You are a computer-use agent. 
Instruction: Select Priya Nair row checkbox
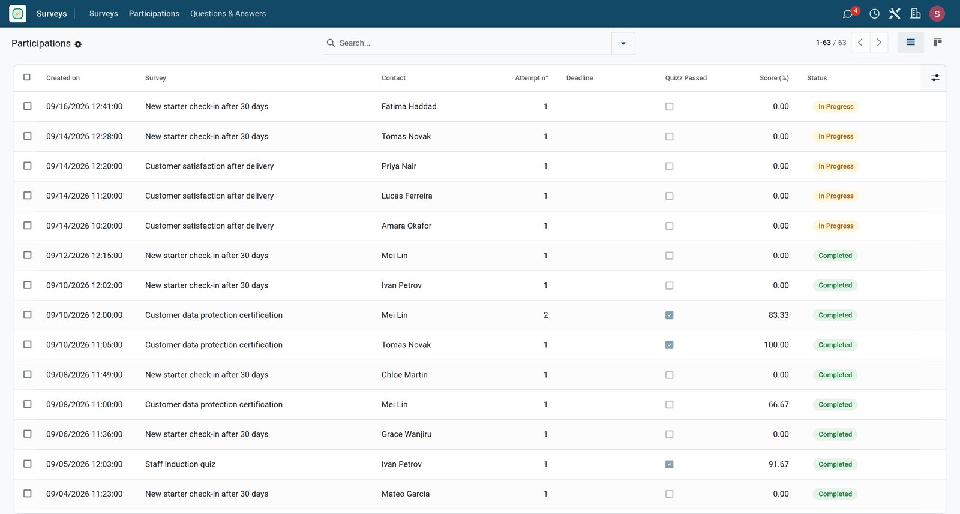pyautogui.click(x=27, y=166)
